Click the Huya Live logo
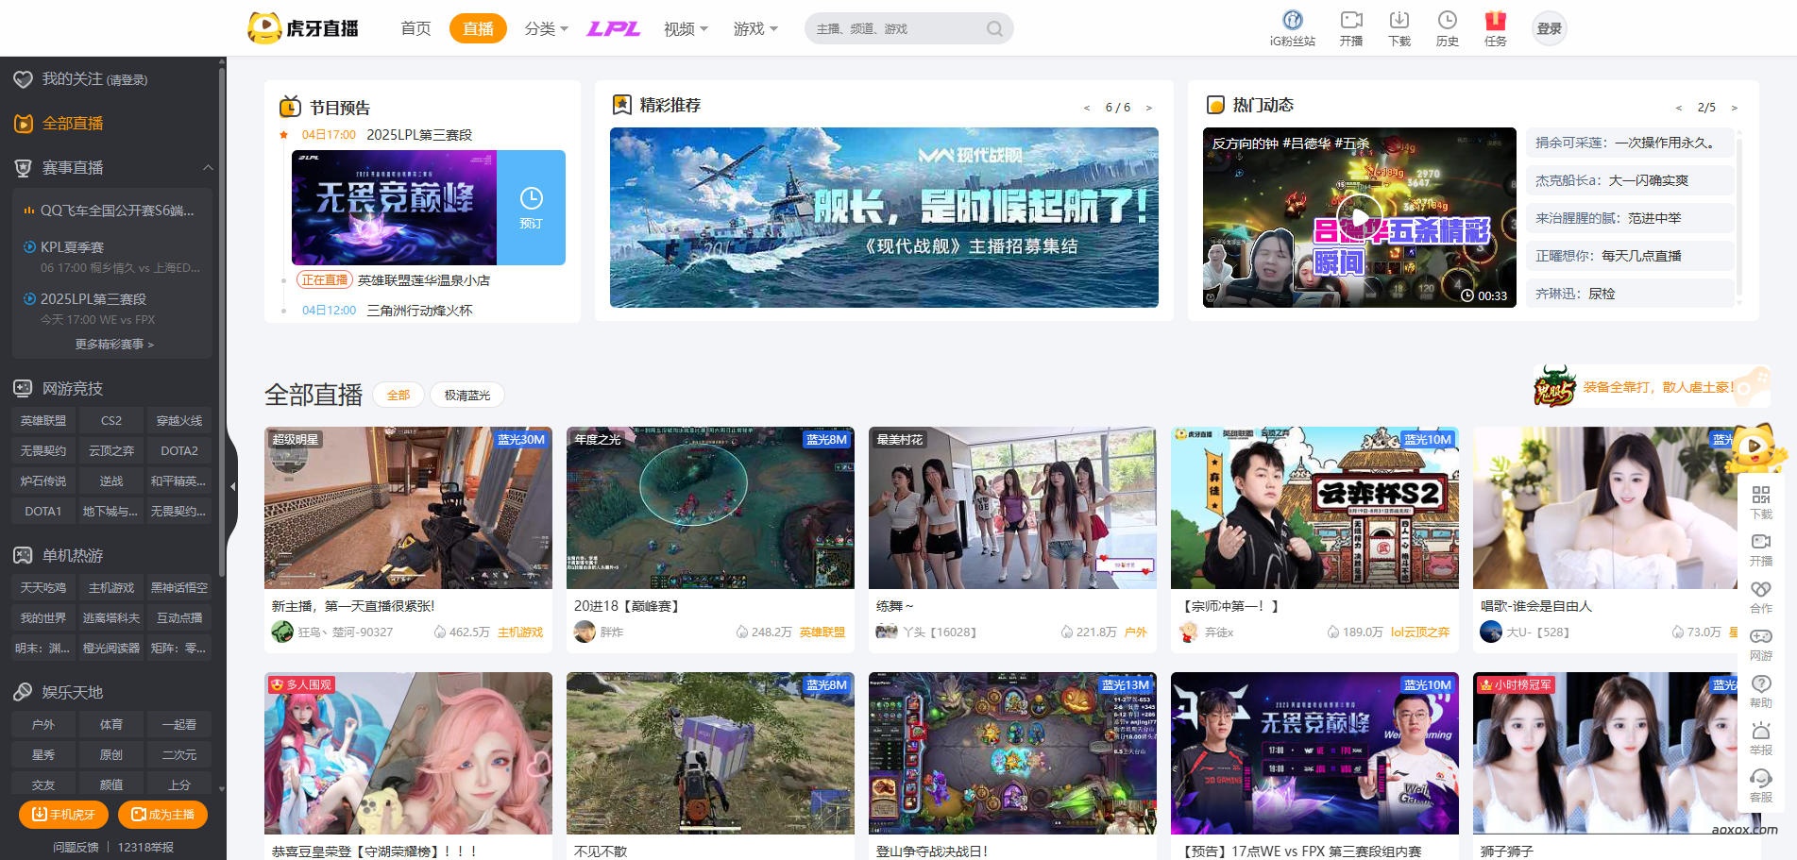 click(303, 28)
